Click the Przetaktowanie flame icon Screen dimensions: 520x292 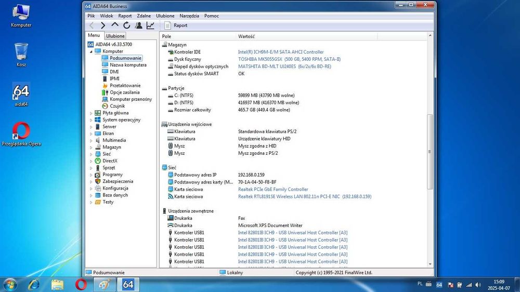click(x=105, y=86)
